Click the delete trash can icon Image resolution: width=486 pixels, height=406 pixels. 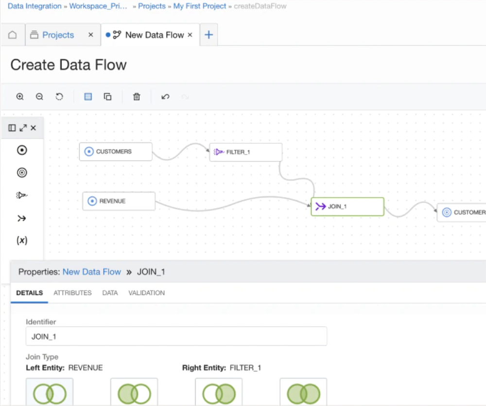click(x=137, y=97)
